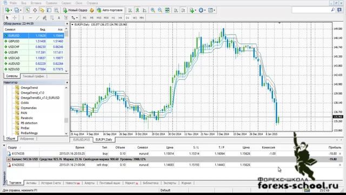
Task: Open the templates dropdown
Action: point(211,10)
